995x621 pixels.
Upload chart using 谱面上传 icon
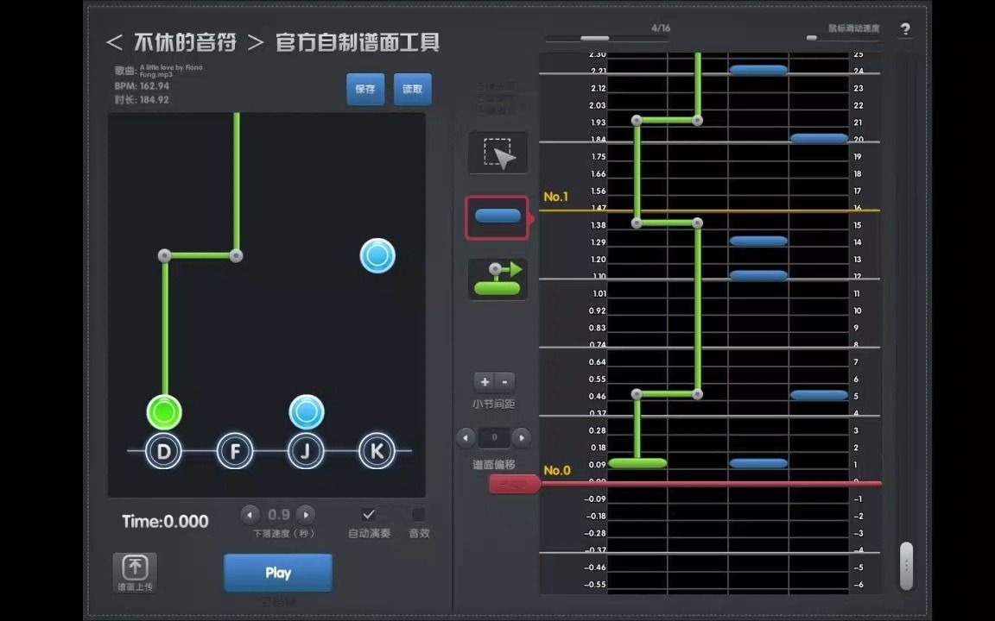[135, 573]
